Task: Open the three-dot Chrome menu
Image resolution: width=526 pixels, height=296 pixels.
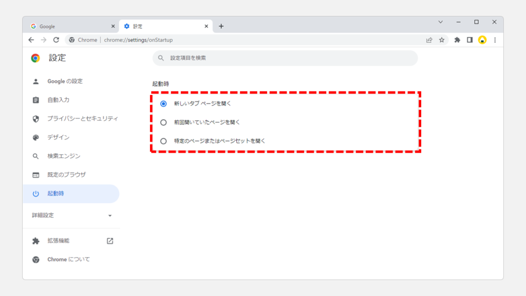Action: (x=495, y=40)
